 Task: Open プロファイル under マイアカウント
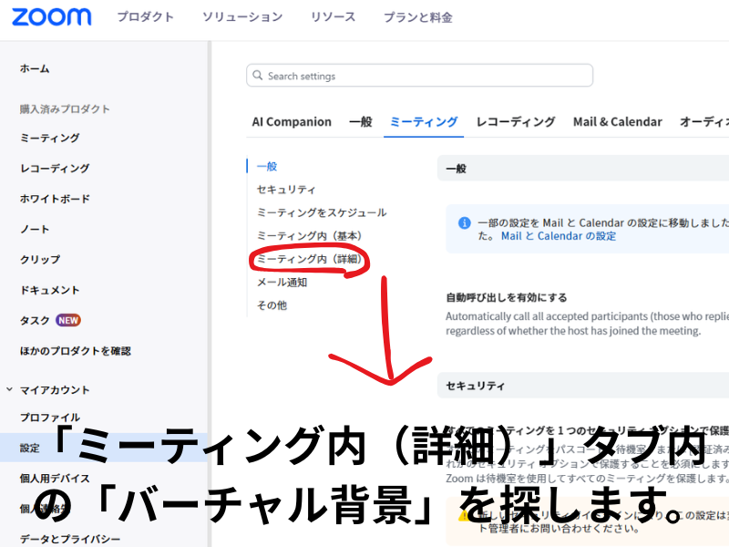pos(50,418)
